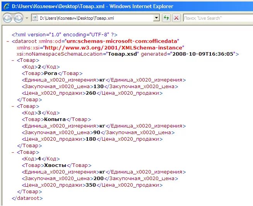This screenshot has width=253, height=206.
Task: Collapse the dataroot root node
Action: coord(8,41)
